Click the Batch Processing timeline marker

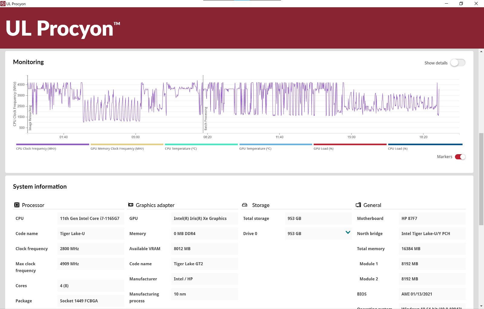click(206, 119)
